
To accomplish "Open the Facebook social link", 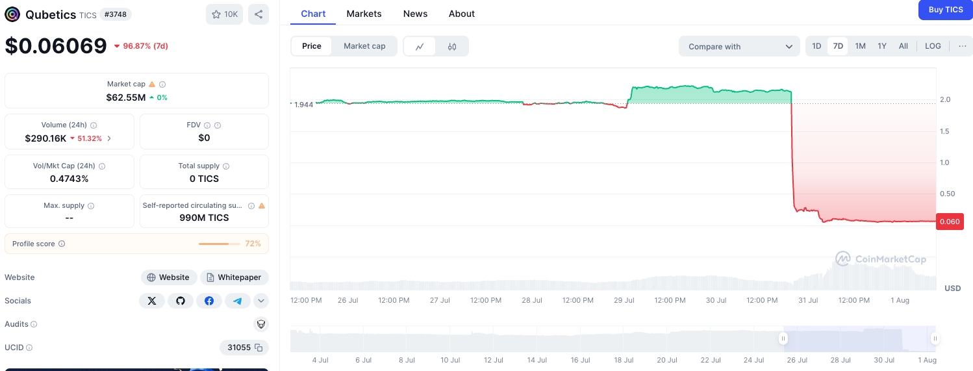I will click(209, 301).
